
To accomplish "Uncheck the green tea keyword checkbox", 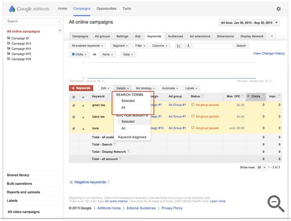I will tap(74, 105).
